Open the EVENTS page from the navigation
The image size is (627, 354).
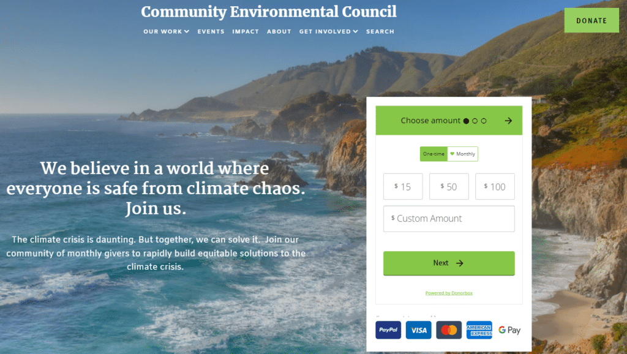(x=211, y=31)
